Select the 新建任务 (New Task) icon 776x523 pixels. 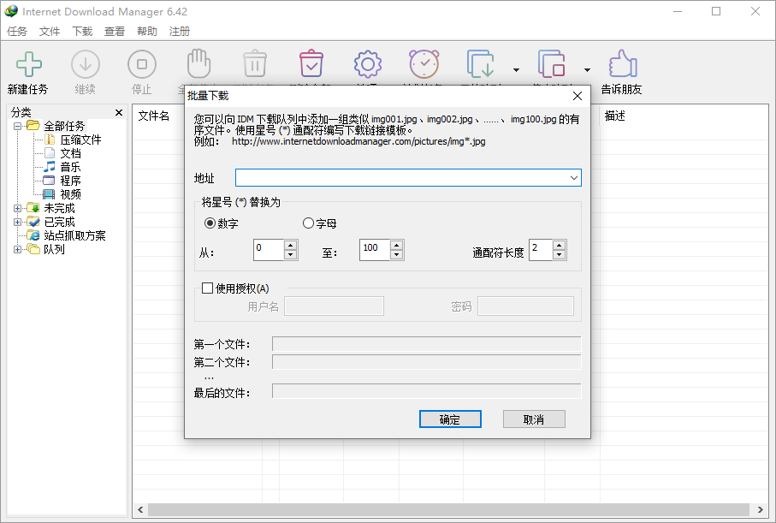pyautogui.click(x=29, y=64)
